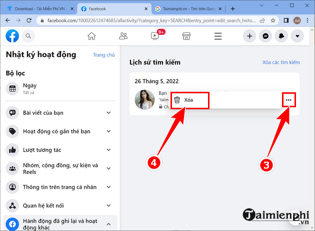Image resolution: width=315 pixels, height=231 pixels.
Task: Bookmark this page with star icon
Action: pos(273,20)
